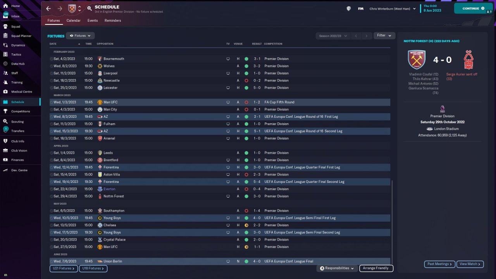Navigate forward with the right arrow
The image size is (496, 279).
pos(60,9)
